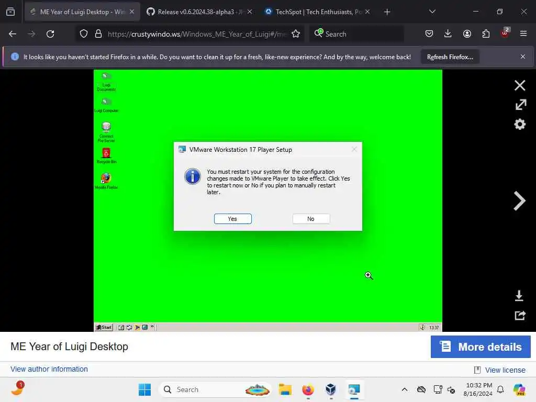Close the media viewer with X
The image size is (536, 402).
520,85
